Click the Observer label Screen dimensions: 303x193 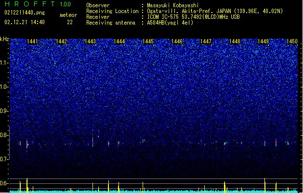coord(98,5)
